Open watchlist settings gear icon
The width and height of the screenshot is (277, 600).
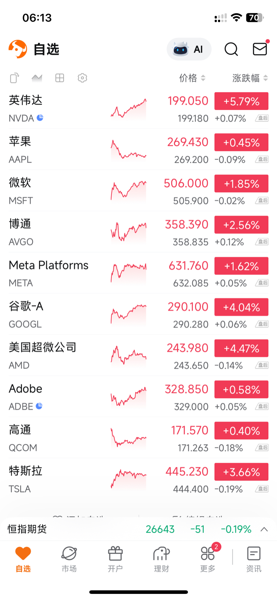(82, 78)
